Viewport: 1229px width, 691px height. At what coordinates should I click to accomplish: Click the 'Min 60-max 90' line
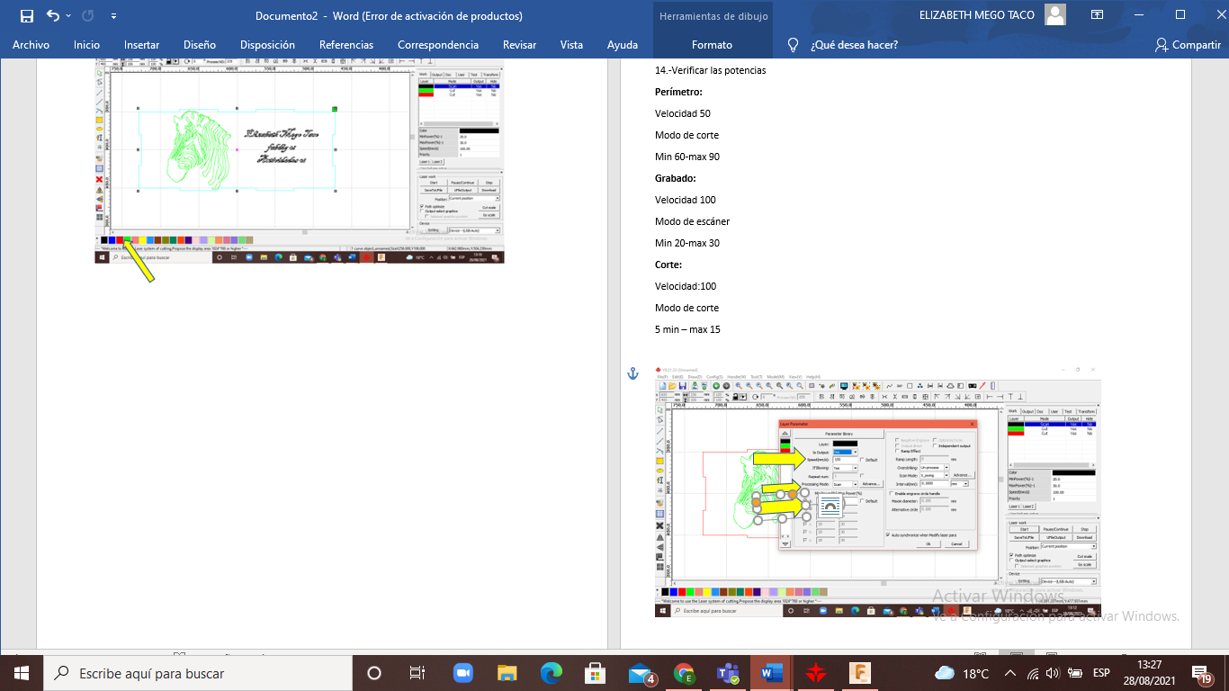pyautogui.click(x=686, y=157)
